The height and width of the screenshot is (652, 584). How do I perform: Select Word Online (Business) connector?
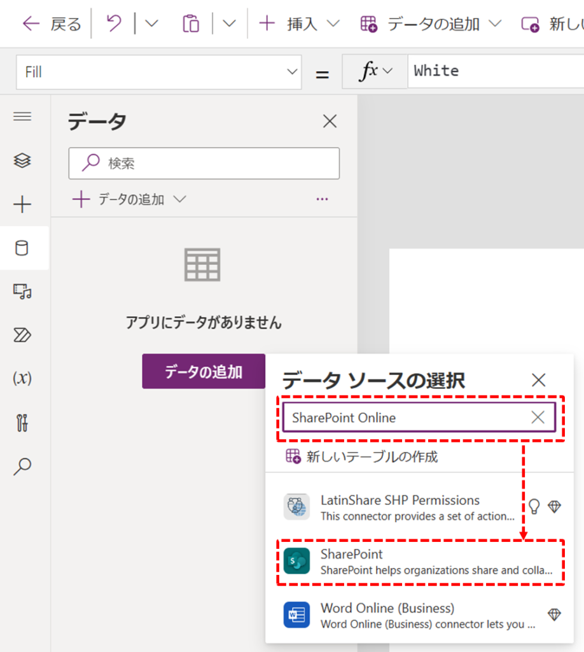419,616
